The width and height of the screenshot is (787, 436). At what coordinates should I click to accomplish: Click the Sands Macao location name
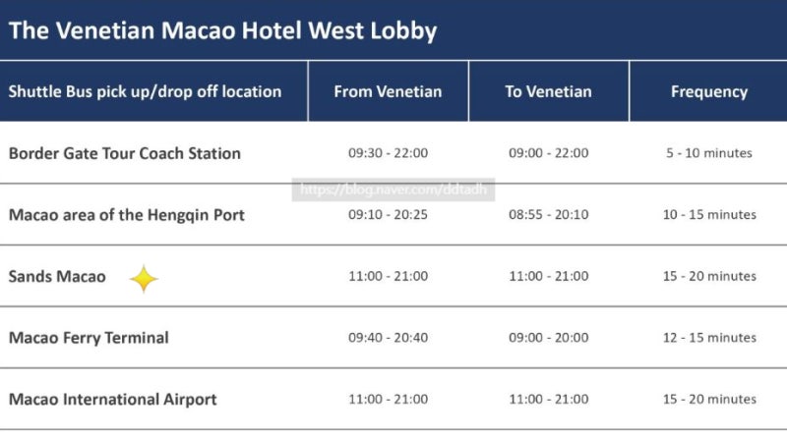coord(57,276)
